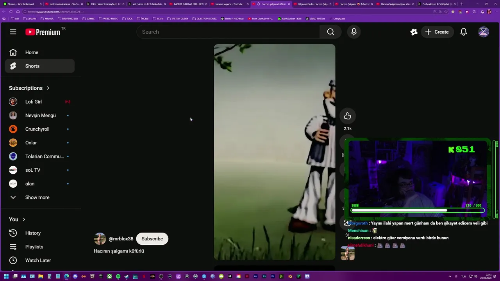This screenshot has height=281, width=500.
Task: Open the soL TV channel
Action: click(x=39, y=170)
